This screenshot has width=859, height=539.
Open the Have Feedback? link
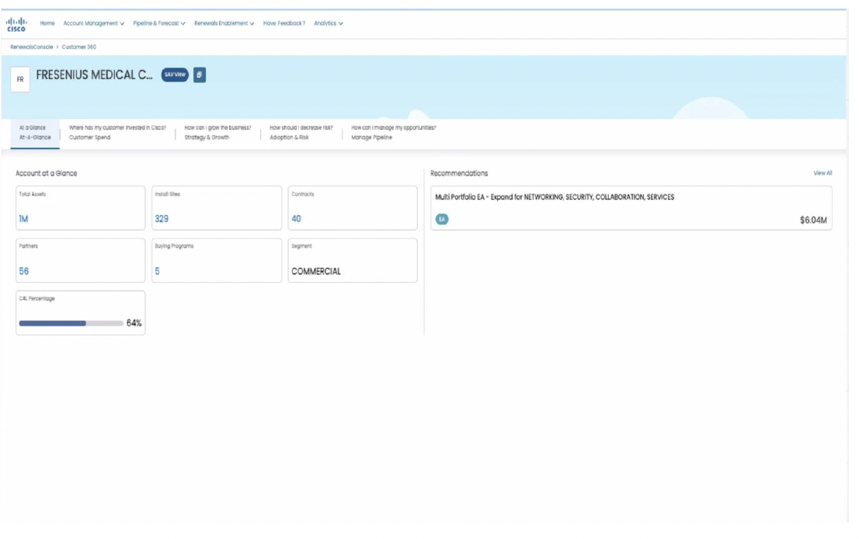coord(283,23)
